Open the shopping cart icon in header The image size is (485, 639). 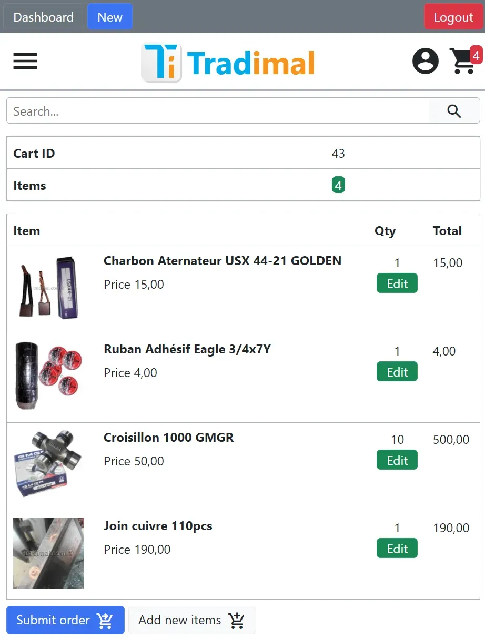(x=462, y=62)
